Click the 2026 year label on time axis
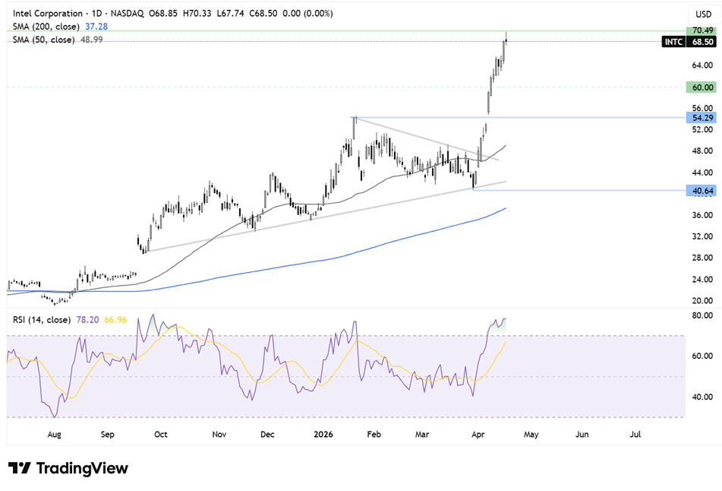 323,434
